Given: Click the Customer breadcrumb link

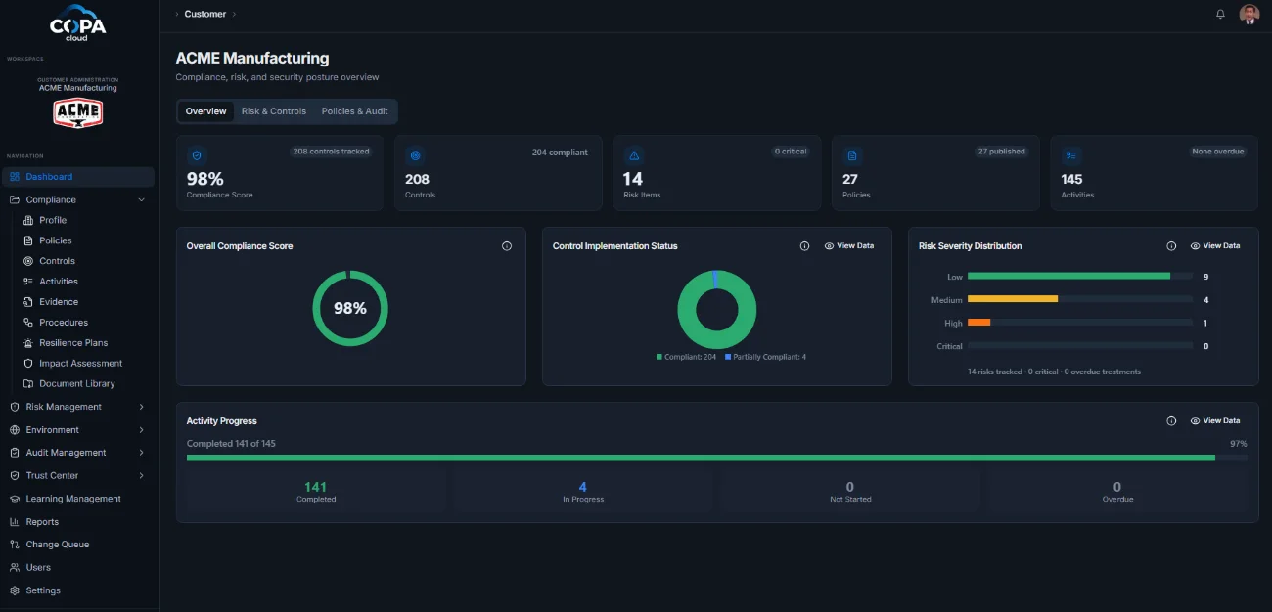Looking at the screenshot, I should coord(204,15).
